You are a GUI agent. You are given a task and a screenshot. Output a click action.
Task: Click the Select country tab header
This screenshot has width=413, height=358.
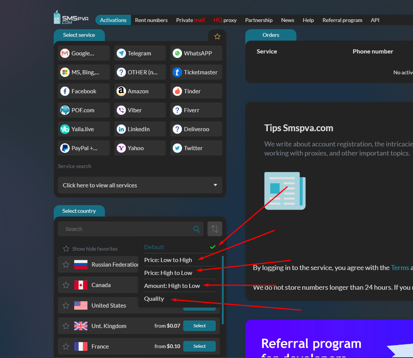tap(79, 211)
